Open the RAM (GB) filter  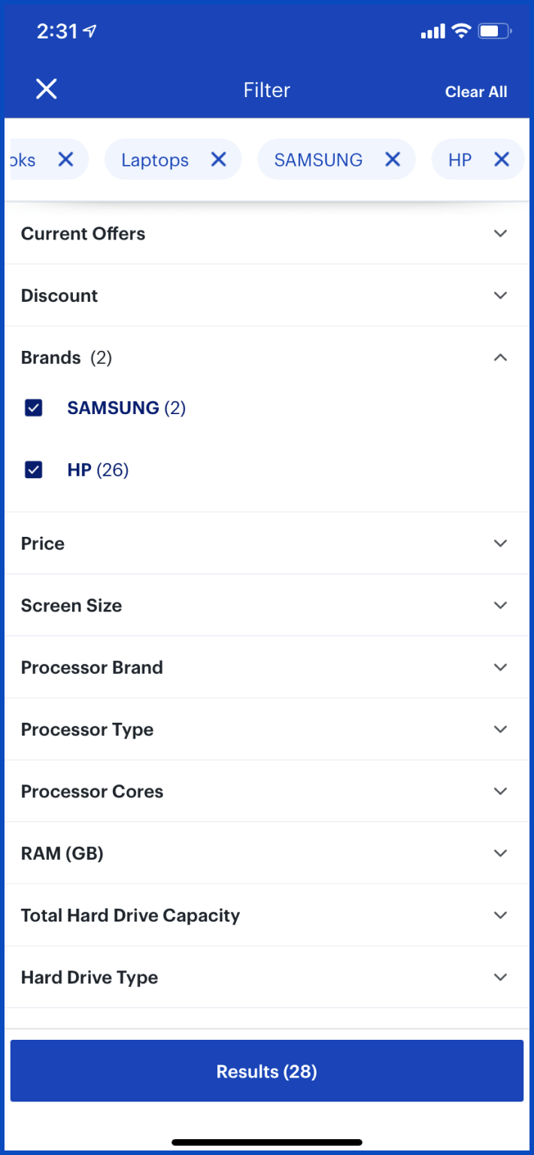500,853
